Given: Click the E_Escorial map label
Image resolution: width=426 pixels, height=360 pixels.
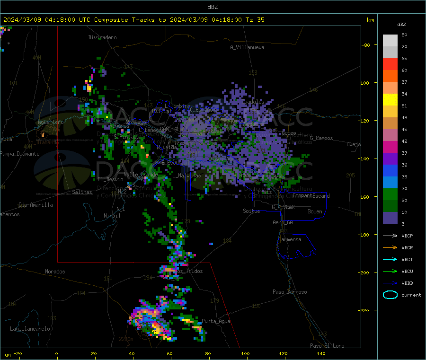Looking at the screenshot, I should pos(175,163).
